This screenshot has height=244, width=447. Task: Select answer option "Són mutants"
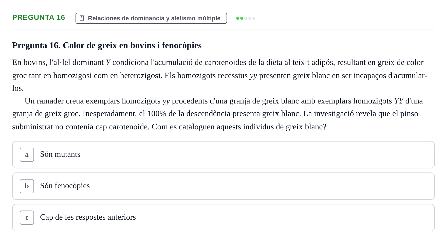223,155
